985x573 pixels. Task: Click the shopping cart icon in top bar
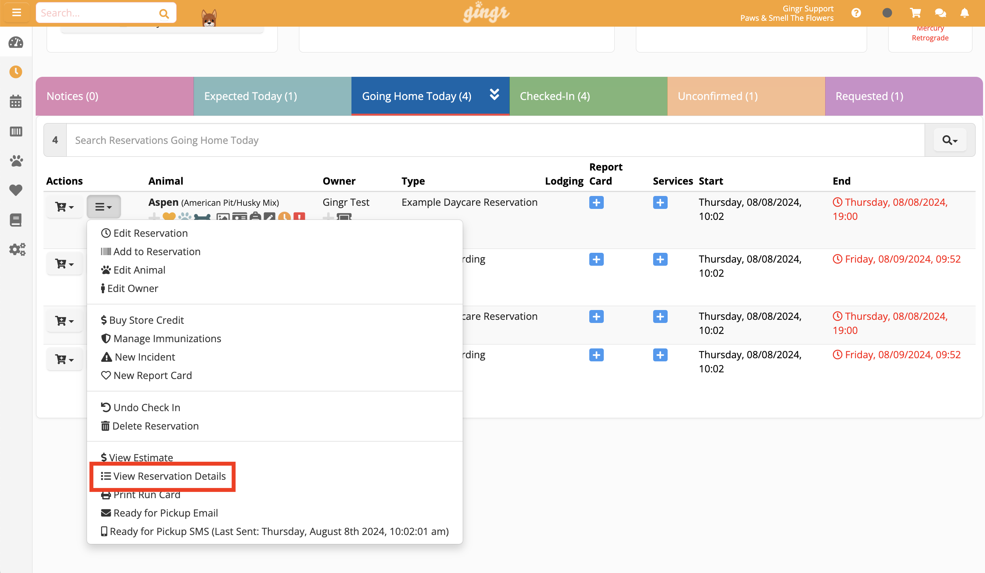[x=915, y=13]
